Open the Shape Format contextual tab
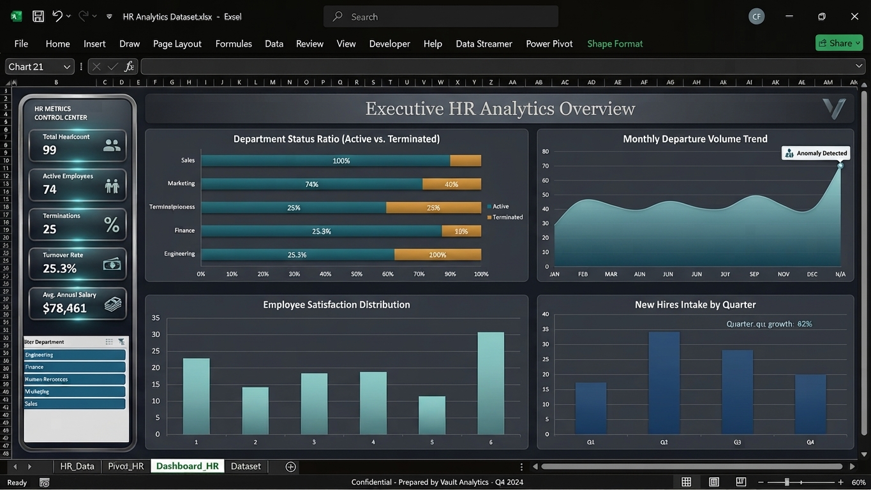This screenshot has width=871, height=490. coord(615,43)
